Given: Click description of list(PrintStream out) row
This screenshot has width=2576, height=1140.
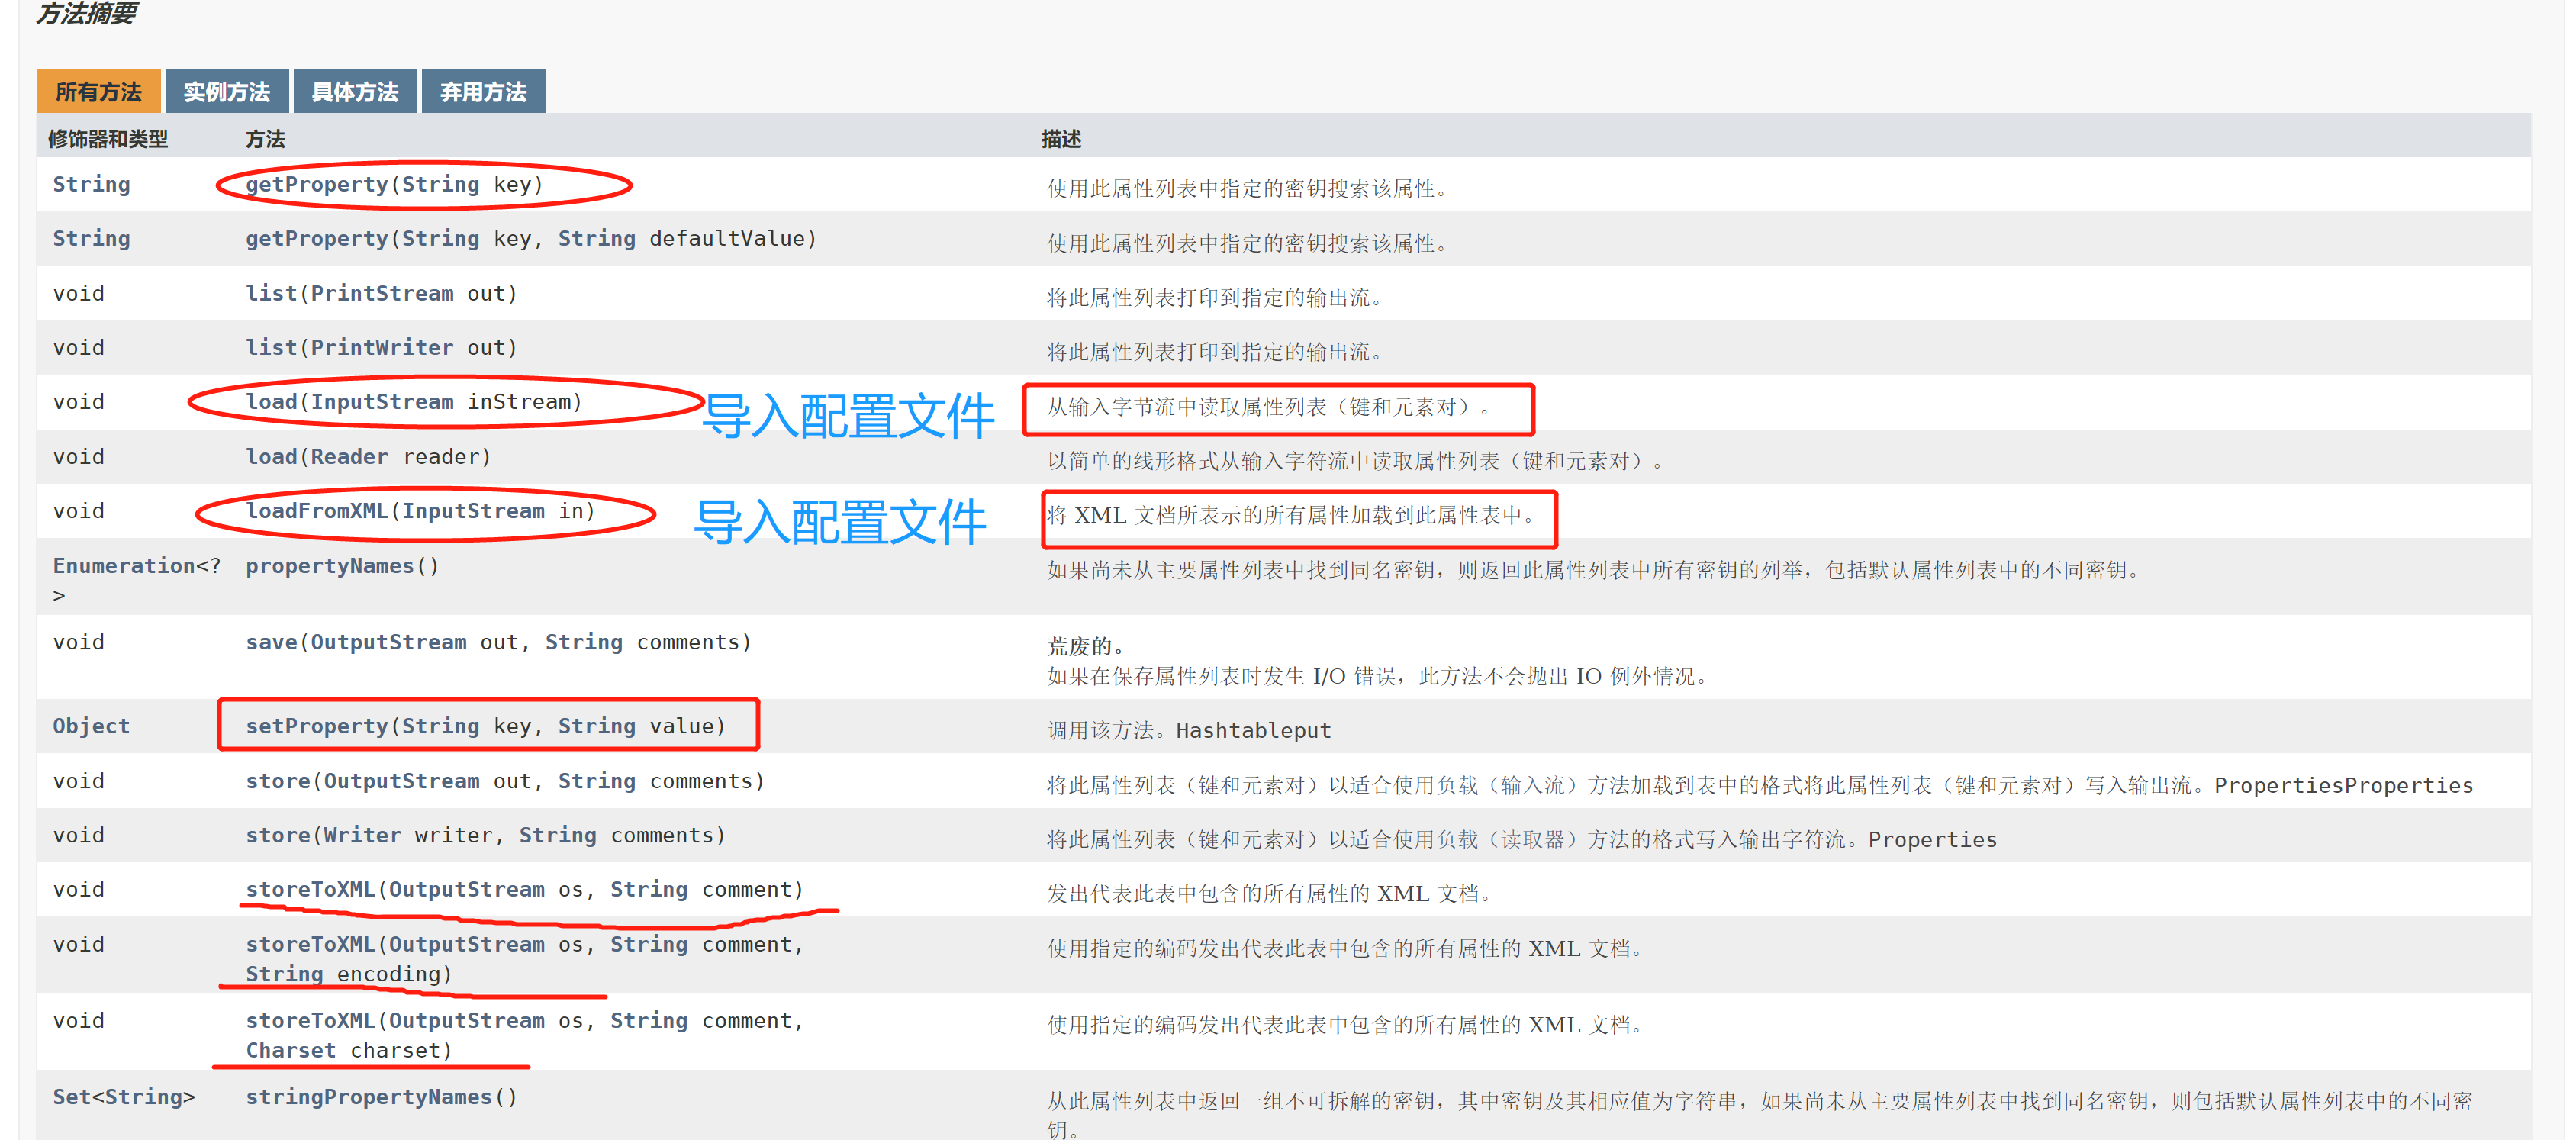Looking at the screenshot, I should (1215, 297).
